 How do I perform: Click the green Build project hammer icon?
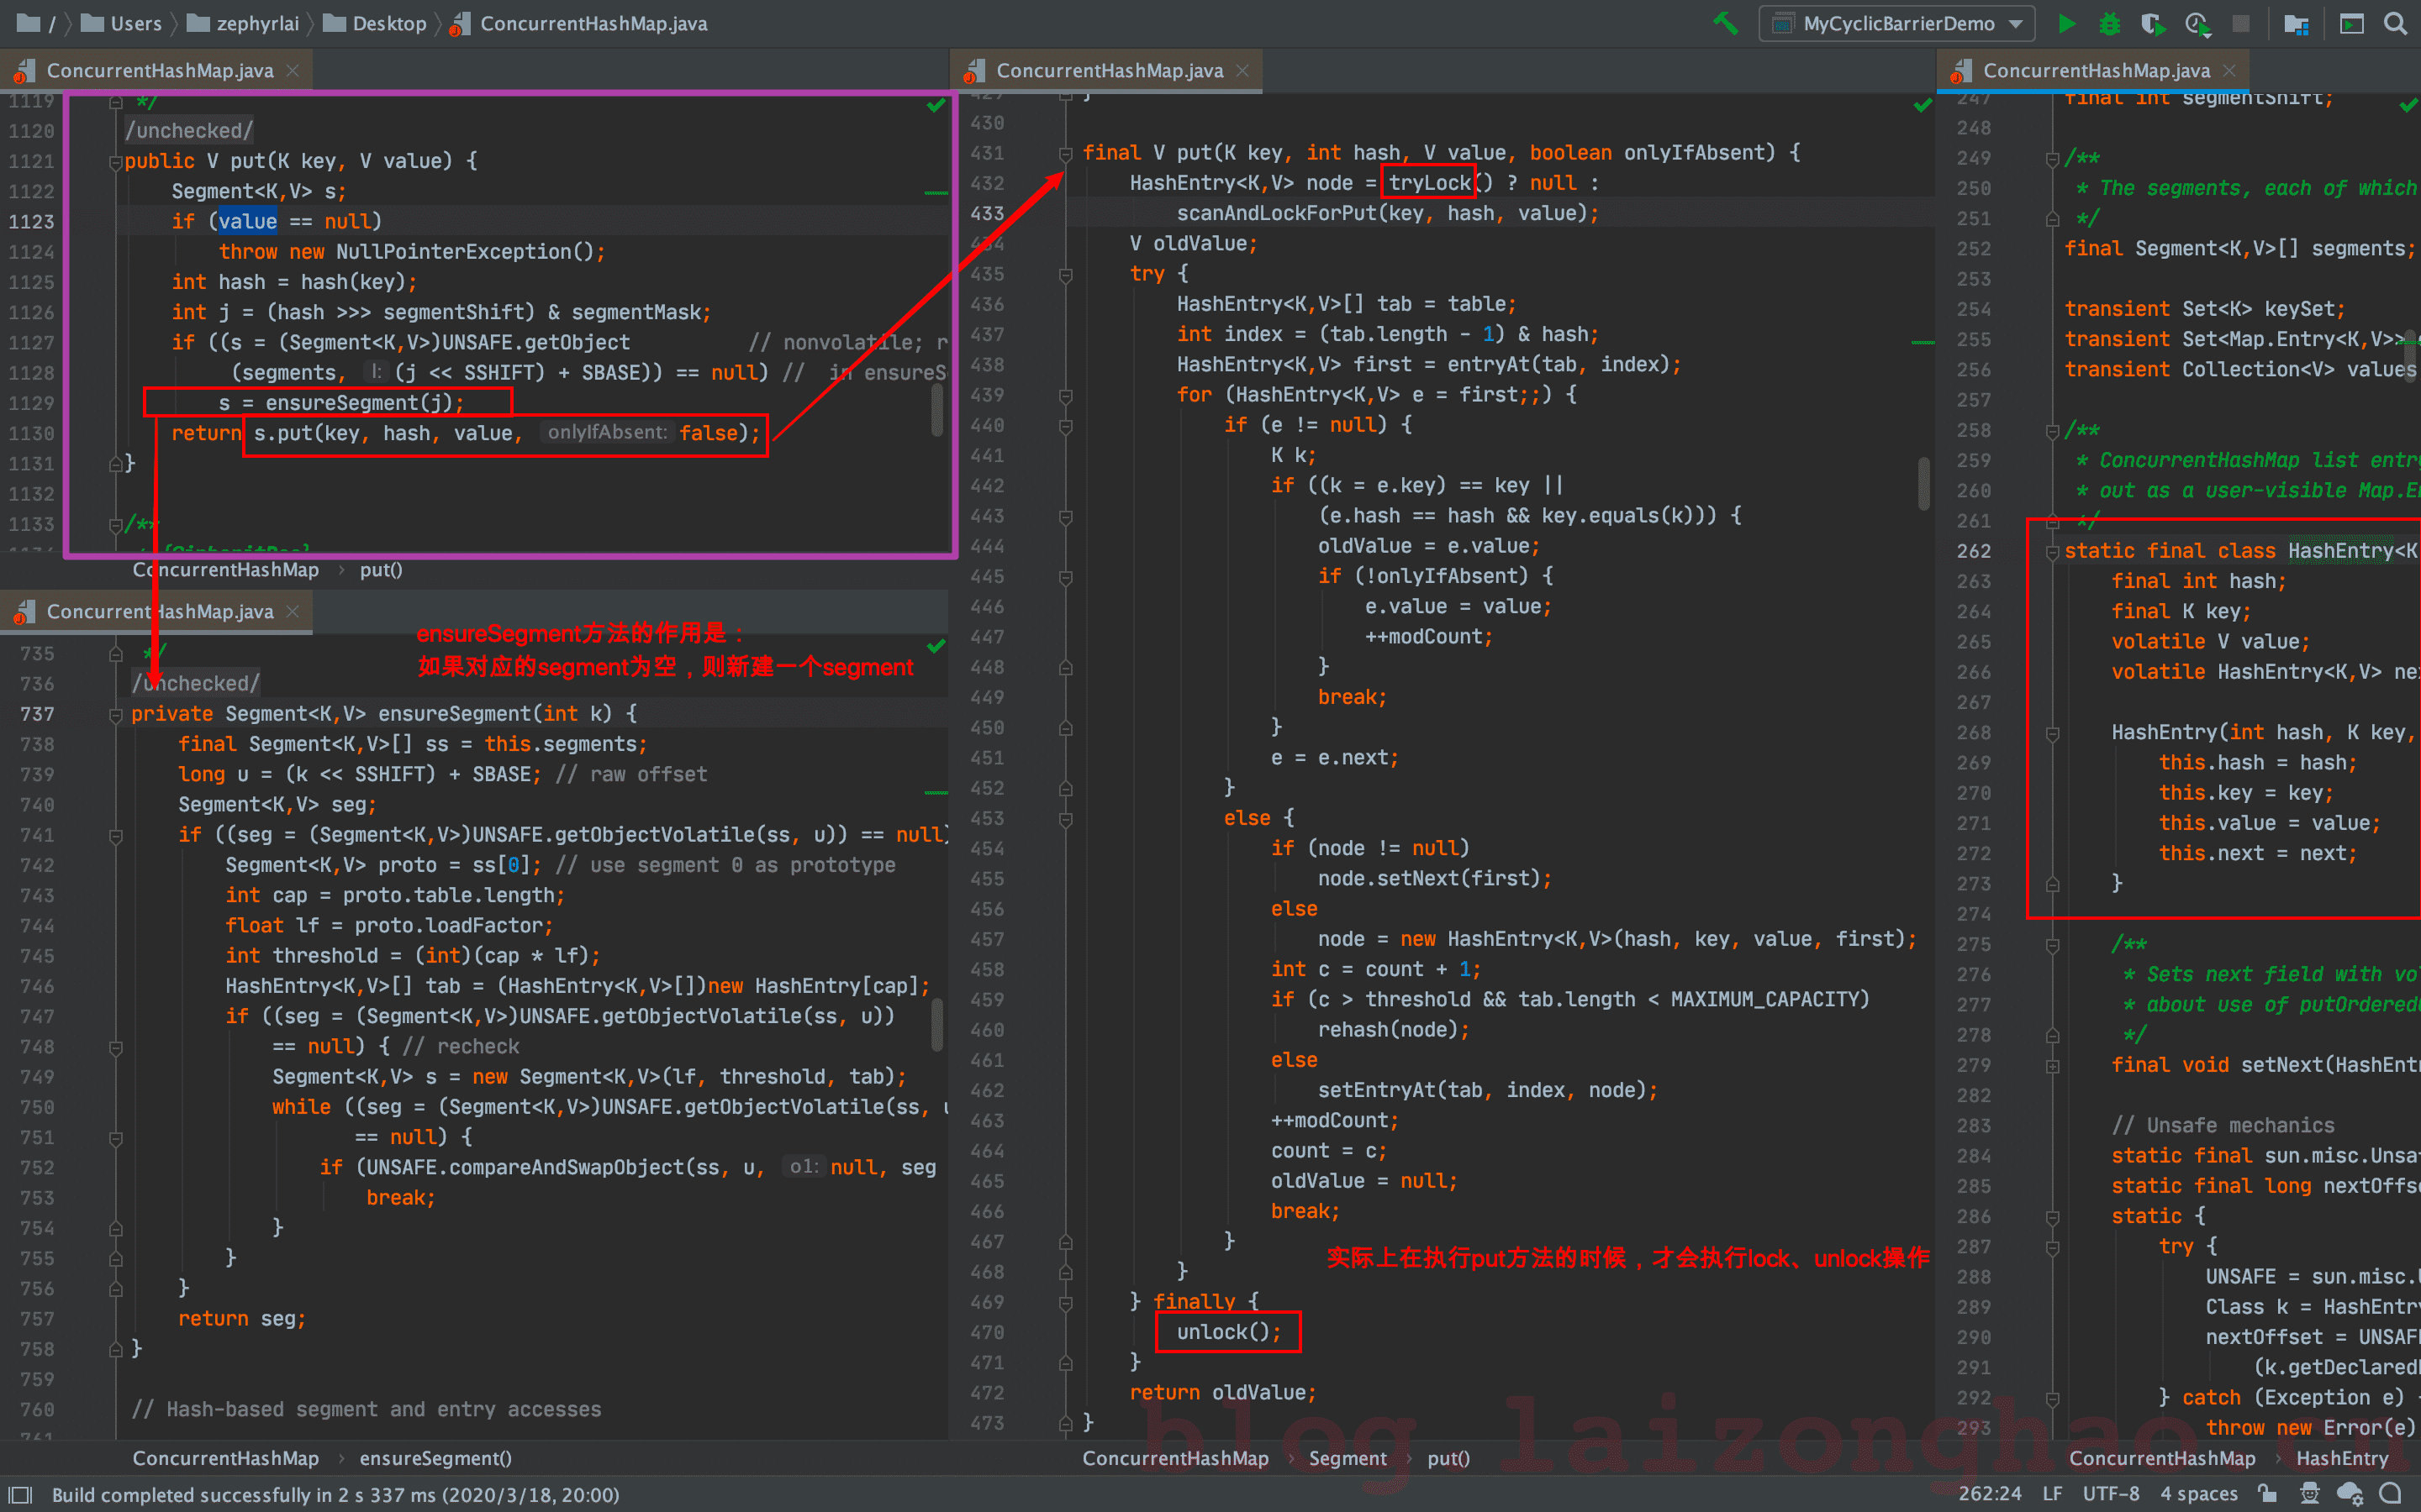point(1725,23)
